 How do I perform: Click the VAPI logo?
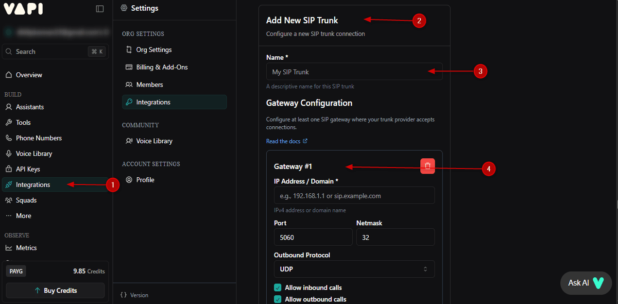coord(22,8)
